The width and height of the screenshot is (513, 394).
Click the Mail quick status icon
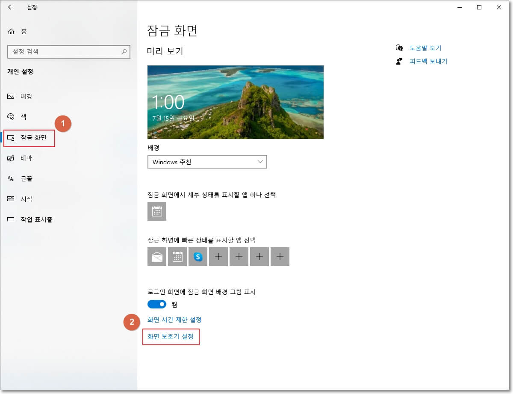(x=157, y=256)
